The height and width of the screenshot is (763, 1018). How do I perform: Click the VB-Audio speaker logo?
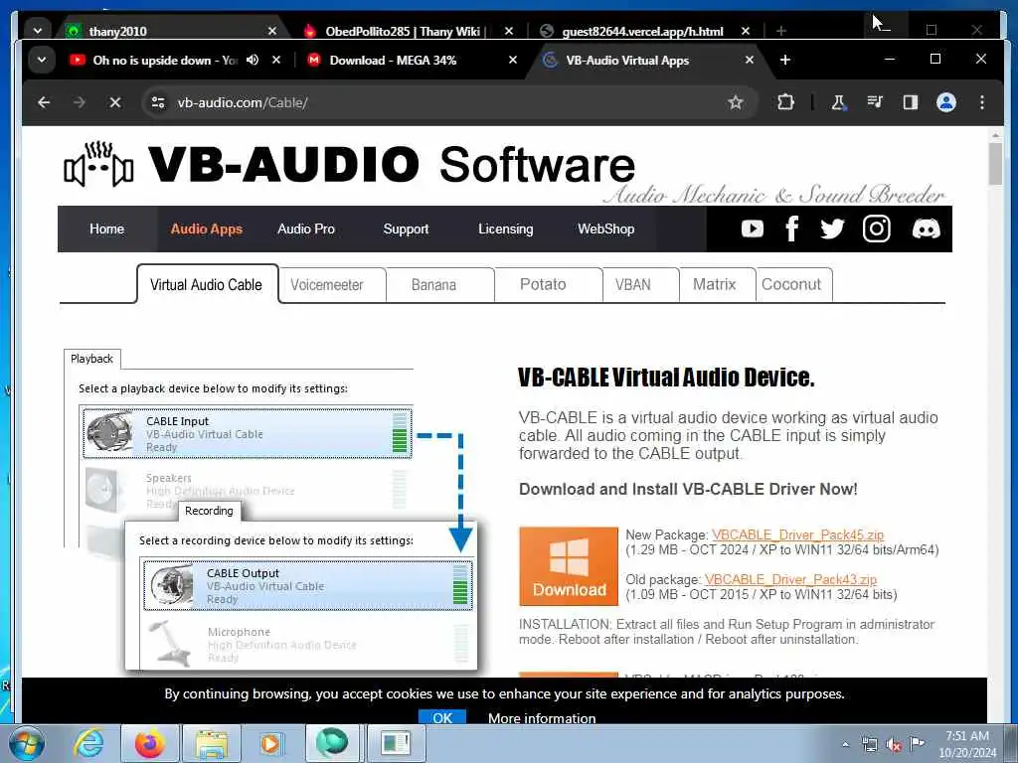coord(98,164)
